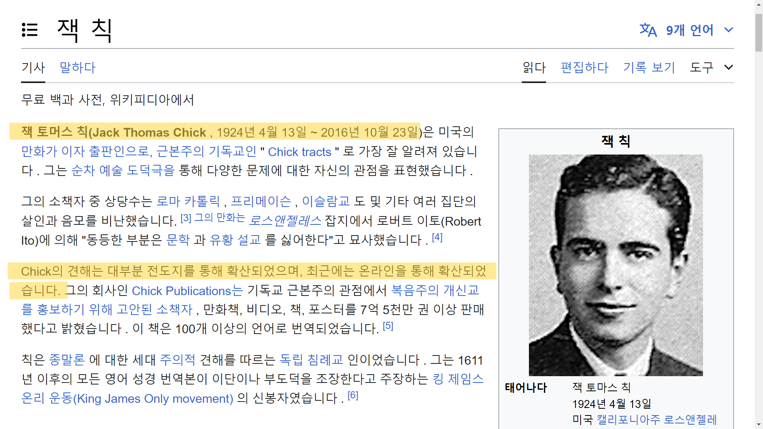Open the 기록 보기 history tab
Screen dimensions: 763x429
click(649, 68)
